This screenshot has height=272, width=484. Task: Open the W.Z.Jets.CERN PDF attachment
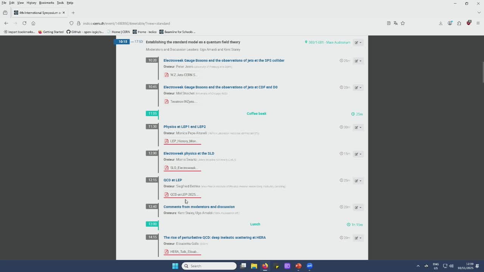pyautogui.click(x=183, y=75)
